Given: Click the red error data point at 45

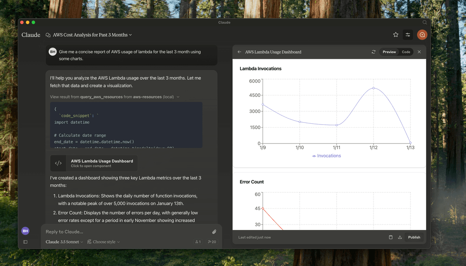Looking at the screenshot, I should point(263,209).
